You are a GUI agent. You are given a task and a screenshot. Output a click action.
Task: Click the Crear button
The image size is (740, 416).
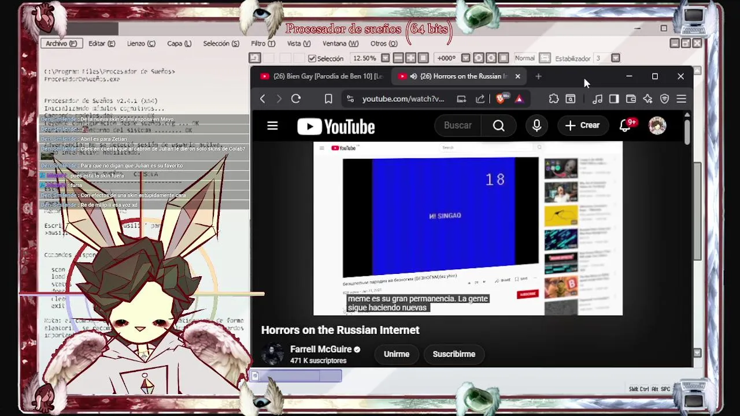pos(582,125)
